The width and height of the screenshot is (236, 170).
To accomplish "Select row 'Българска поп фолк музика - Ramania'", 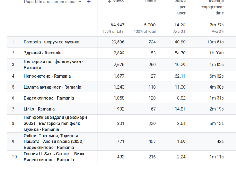I will pos(122,65).
